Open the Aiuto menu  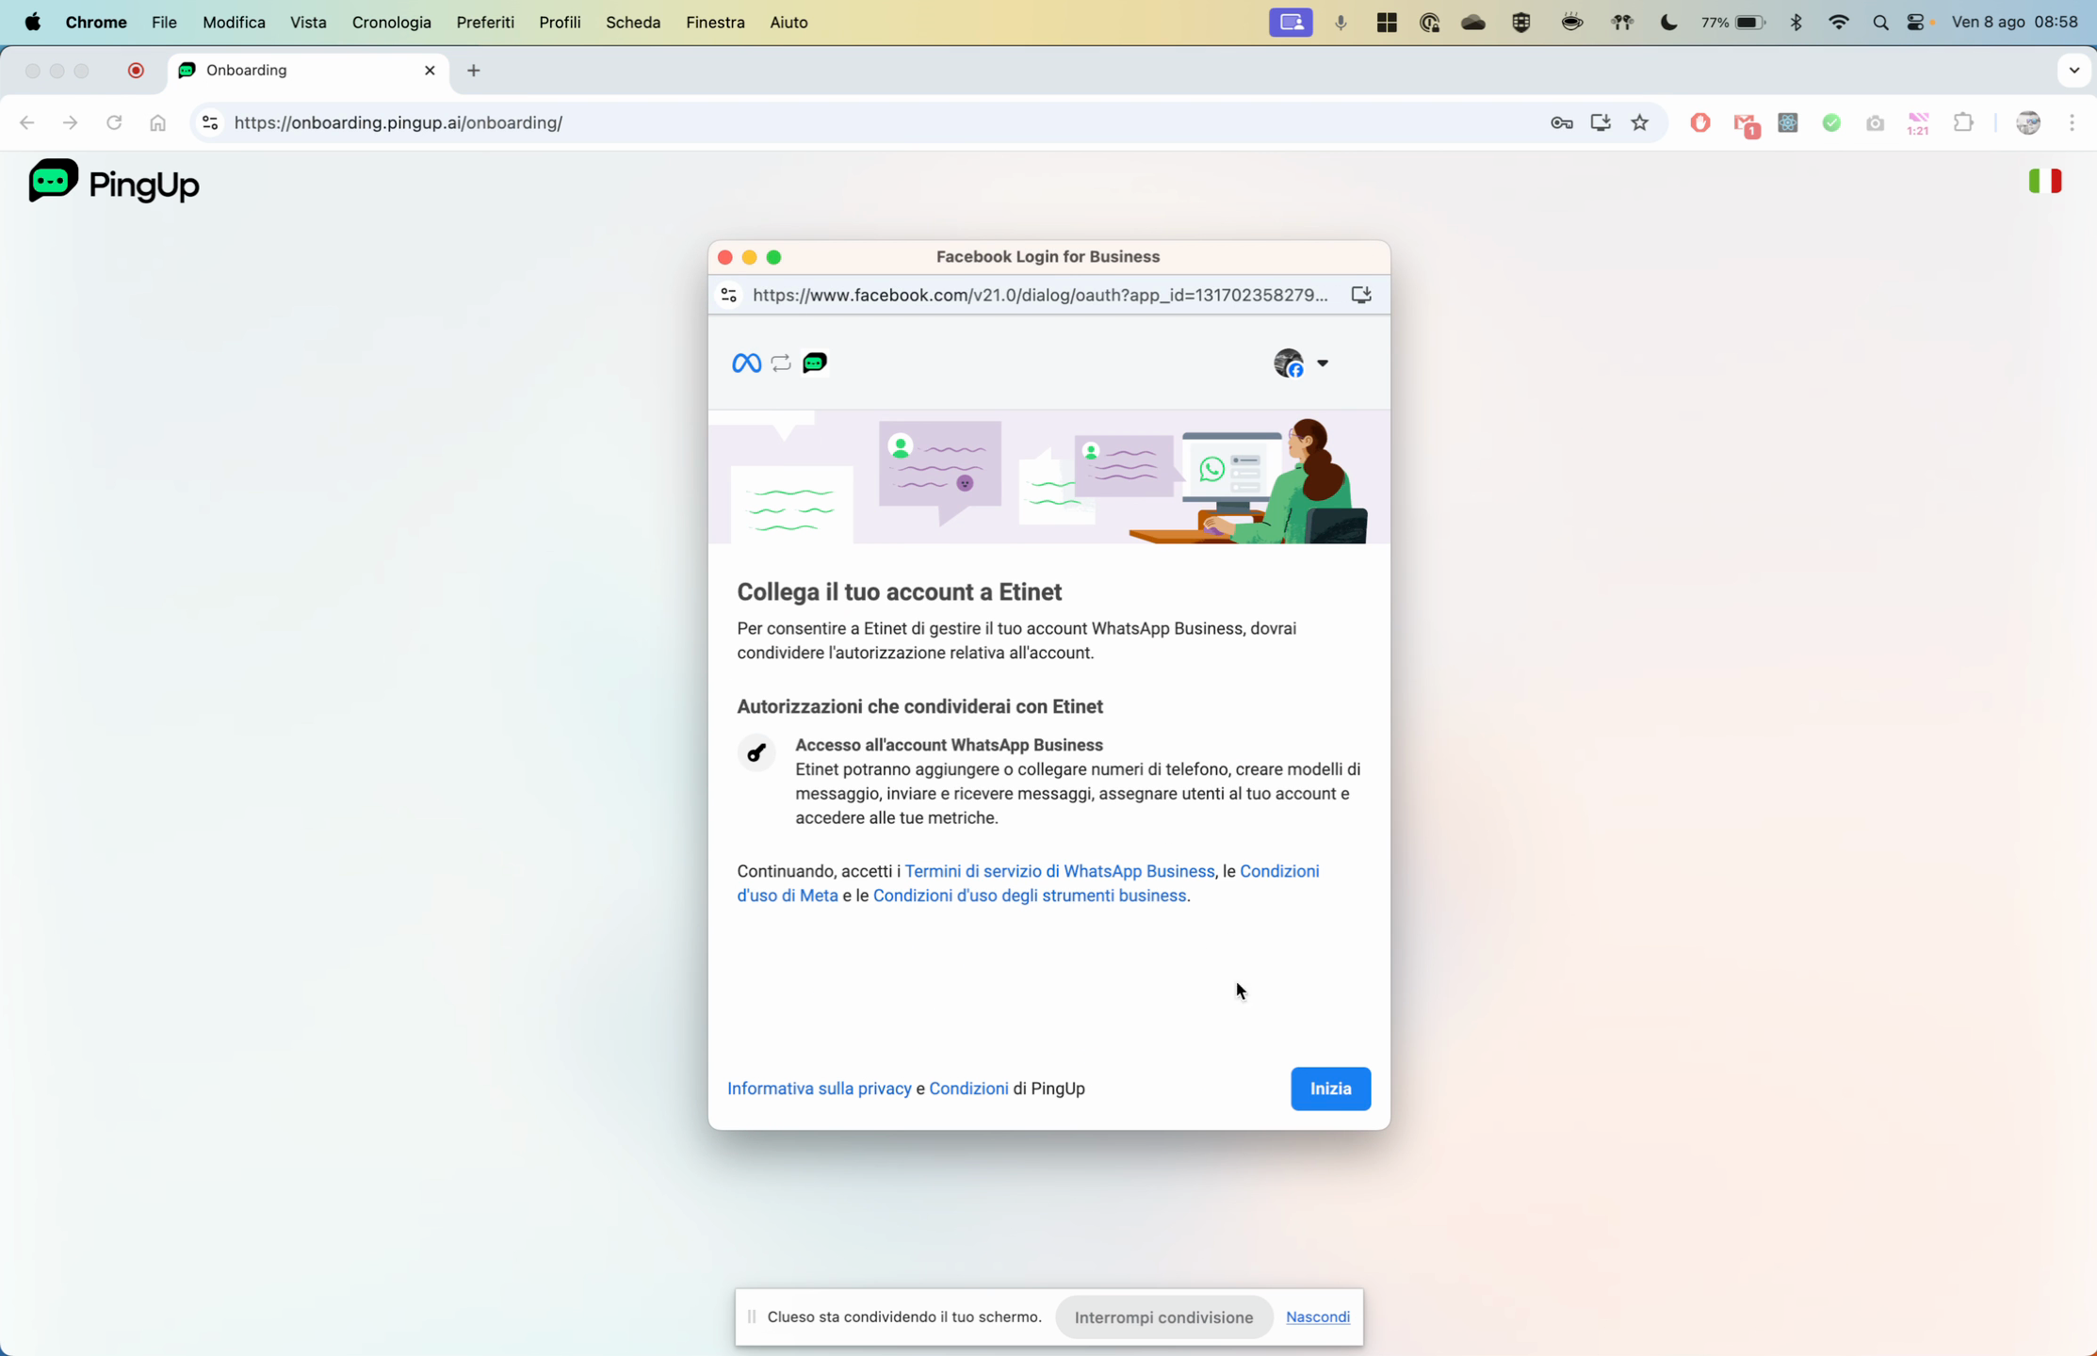click(x=788, y=23)
